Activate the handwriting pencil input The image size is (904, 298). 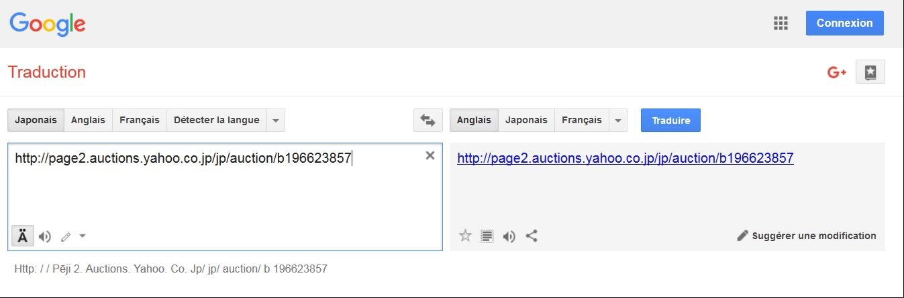click(65, 236)
